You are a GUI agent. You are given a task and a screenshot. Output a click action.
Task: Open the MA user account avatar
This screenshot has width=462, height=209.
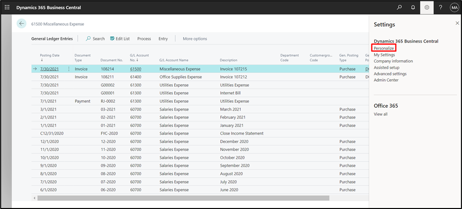(454, 7)
